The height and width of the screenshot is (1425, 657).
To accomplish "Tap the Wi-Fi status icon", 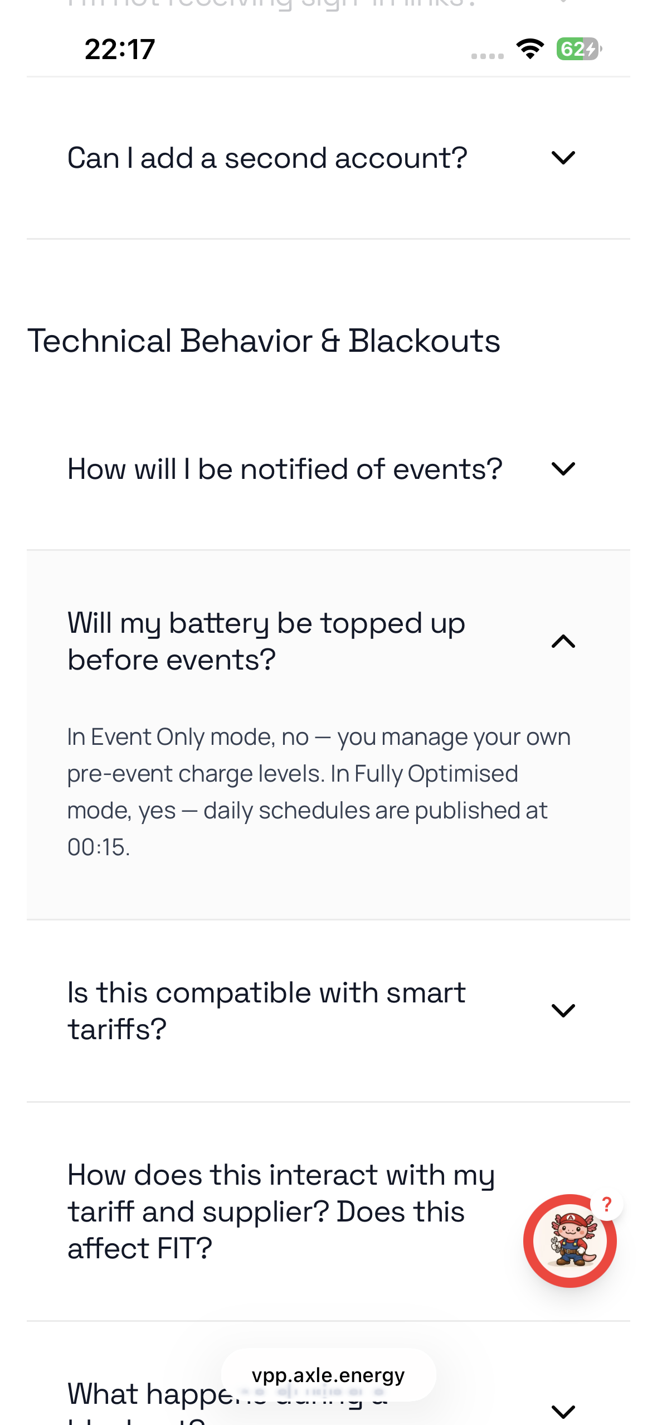I will (x=530, y=49).
